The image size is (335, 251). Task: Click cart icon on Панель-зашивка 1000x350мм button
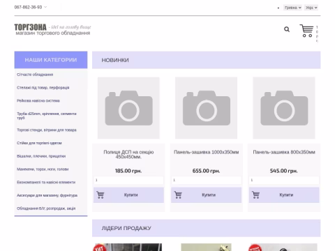[x=178, y=195]
